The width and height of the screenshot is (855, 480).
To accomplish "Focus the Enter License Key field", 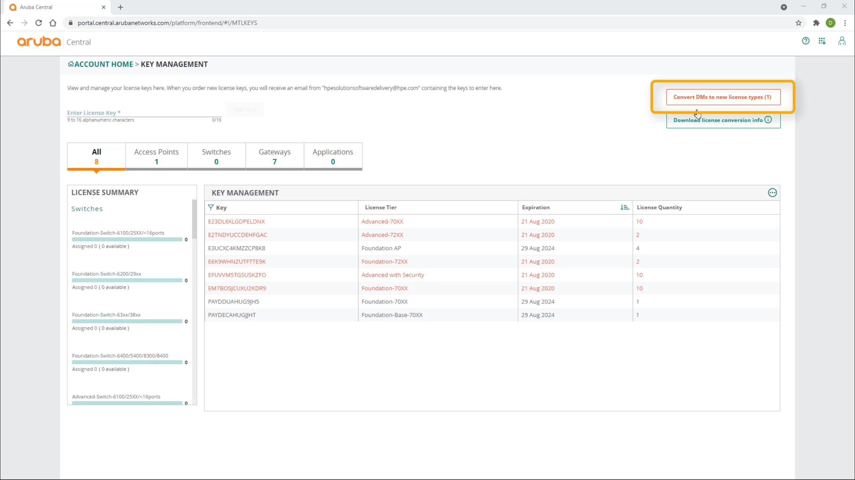I will tap(144, 113).
